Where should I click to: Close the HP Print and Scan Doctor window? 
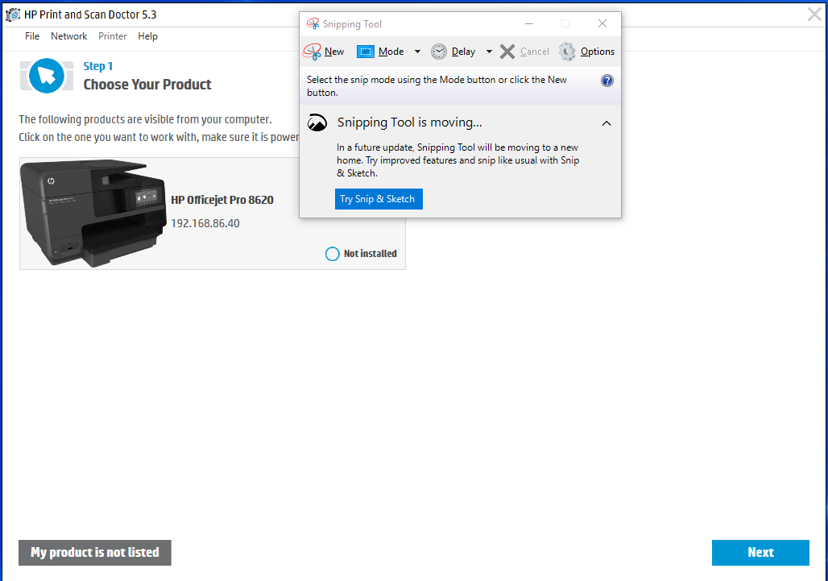click(x=815, y=15)
